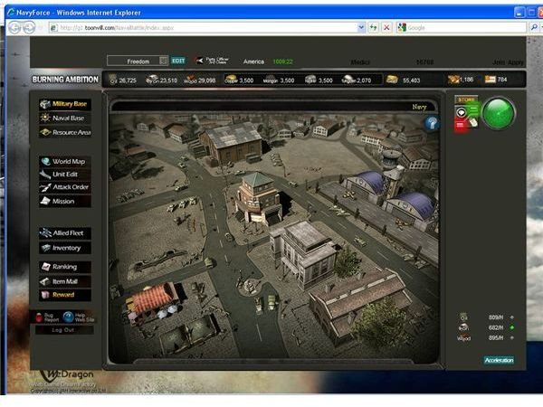This screenshot has width=543, height=407.
Task: Click the Military Base building icon
Action: point(45,104)
